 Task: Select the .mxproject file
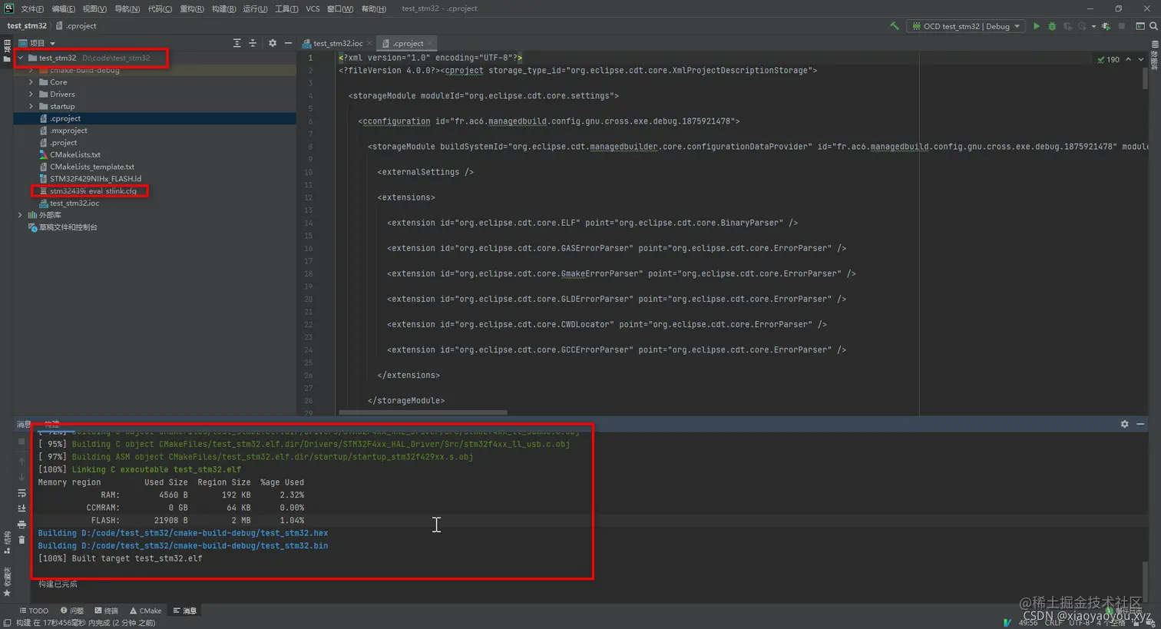(x=68, y=131)
